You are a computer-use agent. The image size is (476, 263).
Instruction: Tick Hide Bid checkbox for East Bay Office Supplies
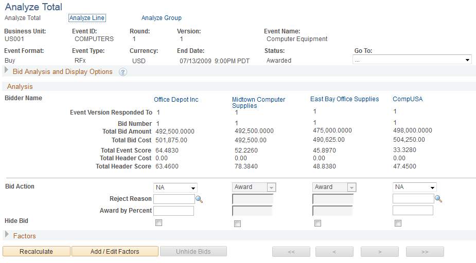coord(318,223)
